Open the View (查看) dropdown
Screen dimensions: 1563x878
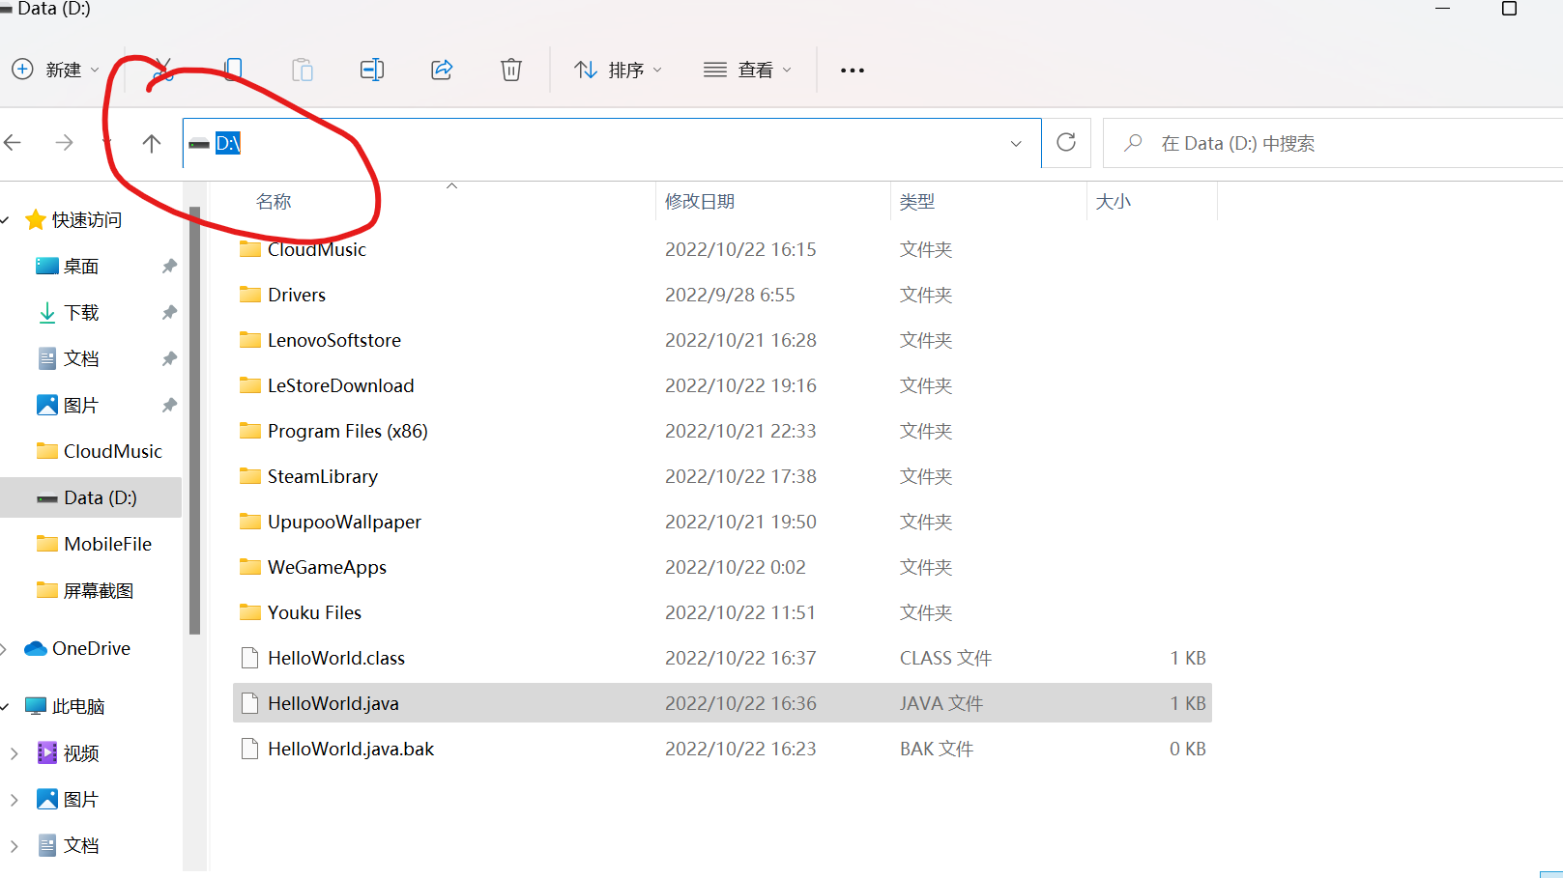pos(747,70)
